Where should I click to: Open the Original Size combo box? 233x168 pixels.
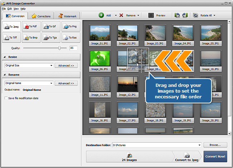[x=29, y=65]
